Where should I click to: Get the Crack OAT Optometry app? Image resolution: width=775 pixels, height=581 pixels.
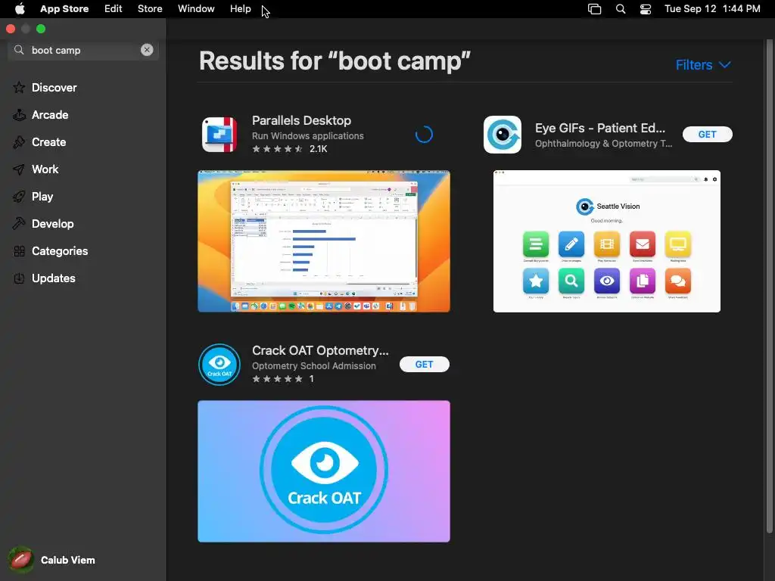424,364
